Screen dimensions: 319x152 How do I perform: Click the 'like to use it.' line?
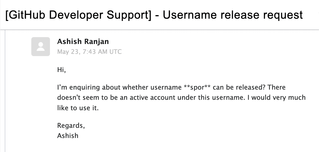tap(78, 108)
